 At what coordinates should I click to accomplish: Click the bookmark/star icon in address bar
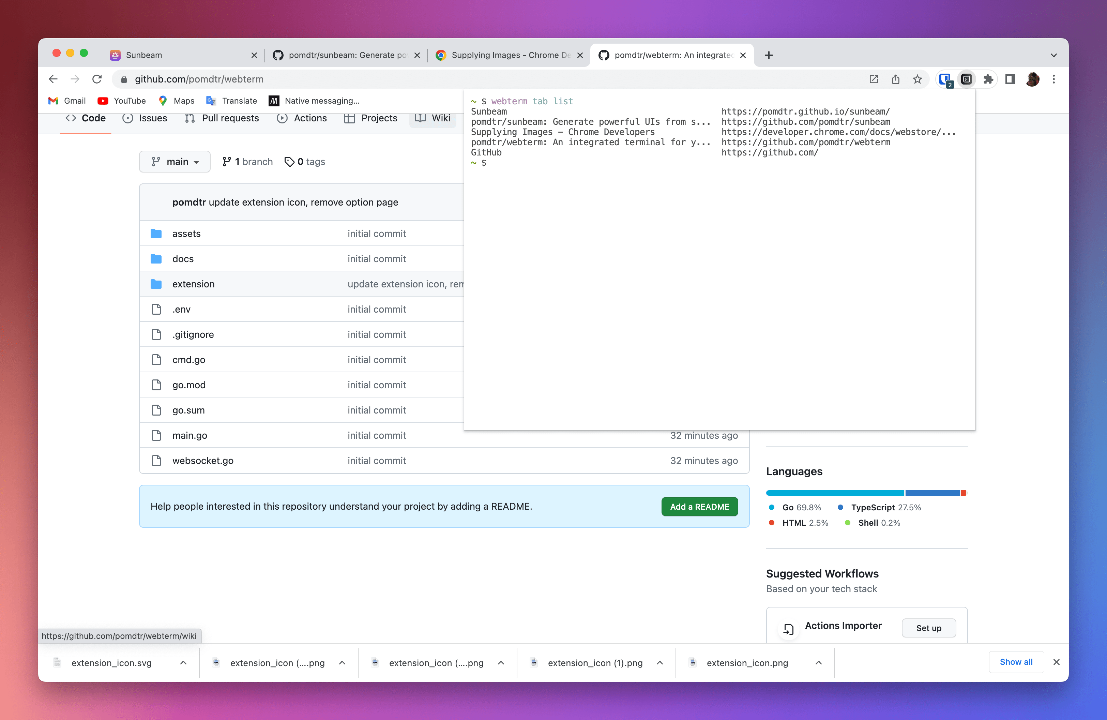pos(918,79)
